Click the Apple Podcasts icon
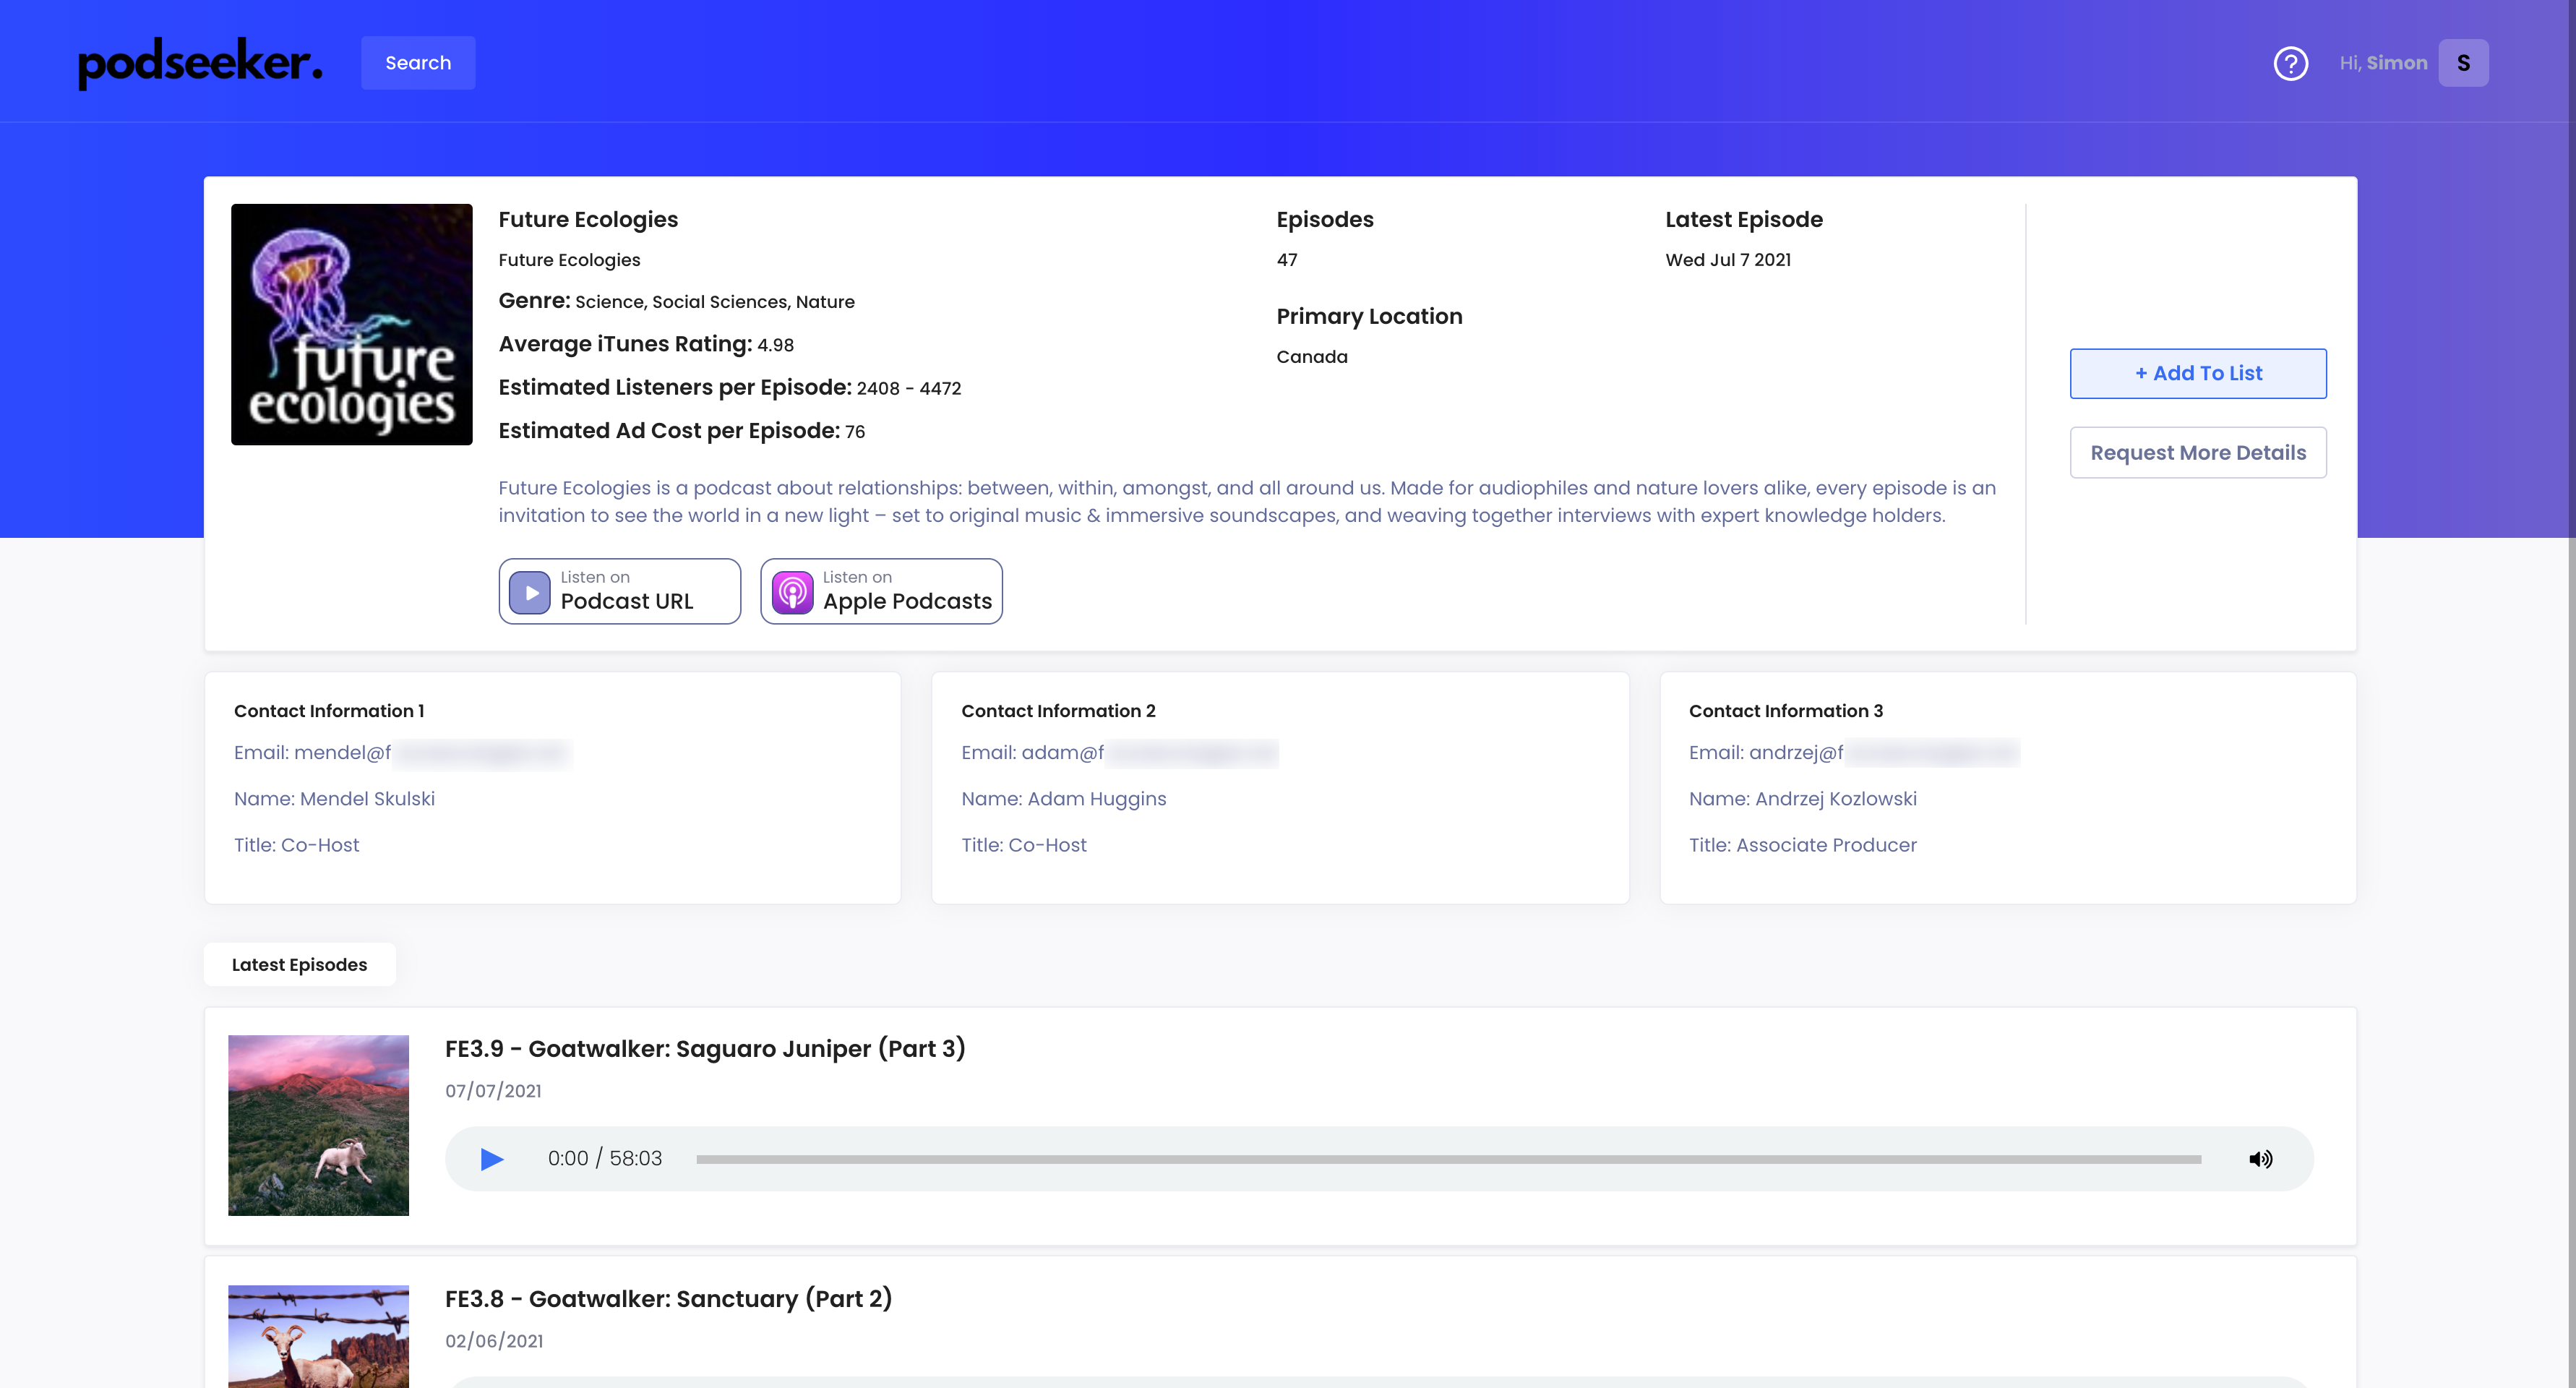The image size is (2576, 1388). click(x=792, y=592)
